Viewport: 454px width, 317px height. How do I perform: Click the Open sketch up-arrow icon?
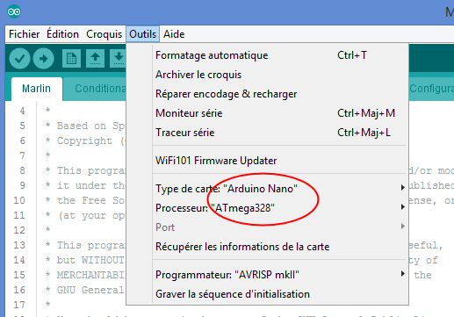click(x=95, y=59)
